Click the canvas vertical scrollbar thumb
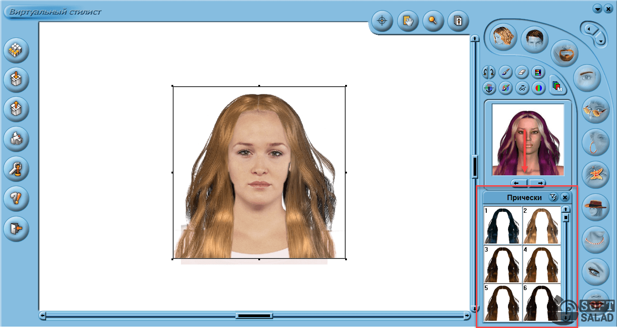617x328 pixels. (475, 166)
